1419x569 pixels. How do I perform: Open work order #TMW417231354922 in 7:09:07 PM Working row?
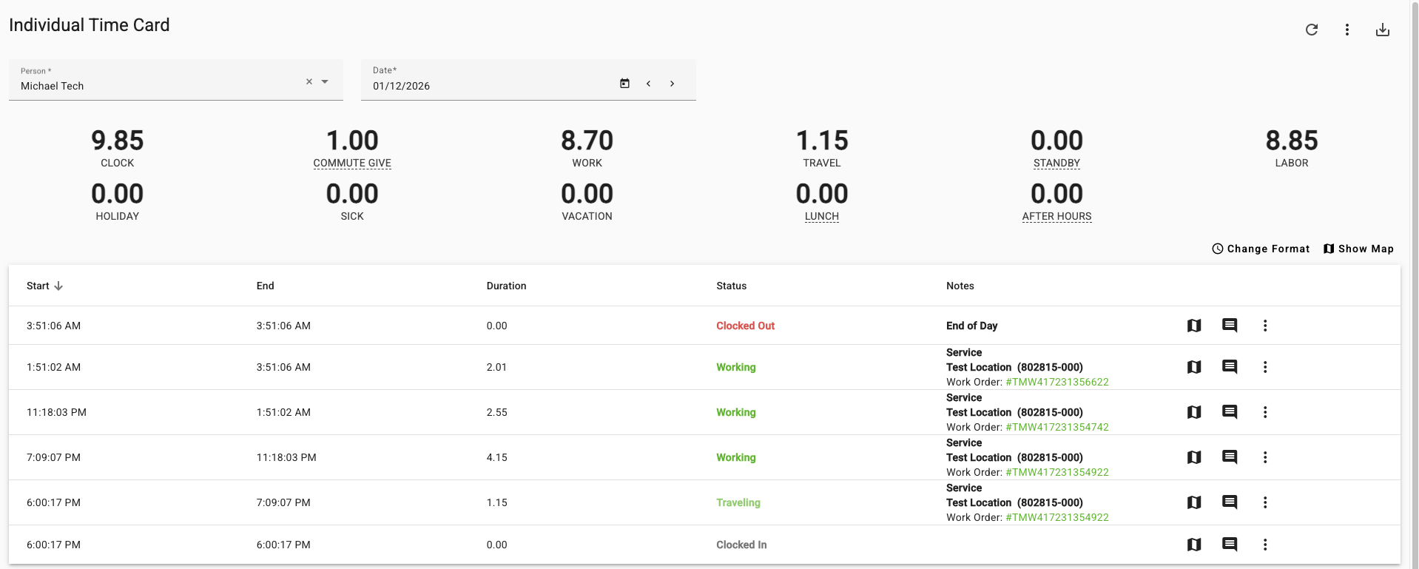[x=1057, y=473]
